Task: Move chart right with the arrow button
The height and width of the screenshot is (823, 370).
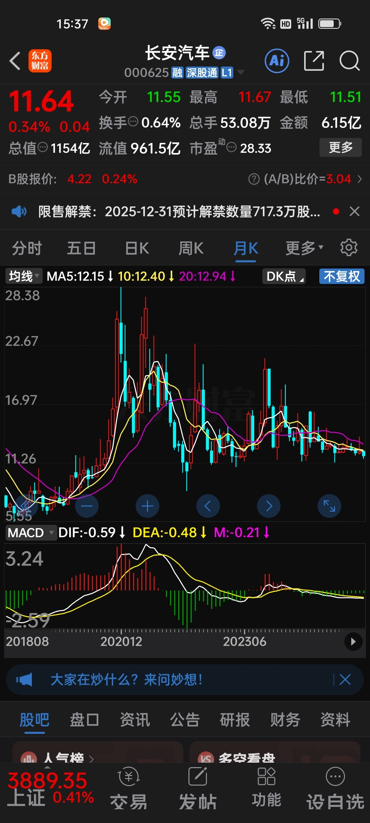Action: (x=269, y=506)
